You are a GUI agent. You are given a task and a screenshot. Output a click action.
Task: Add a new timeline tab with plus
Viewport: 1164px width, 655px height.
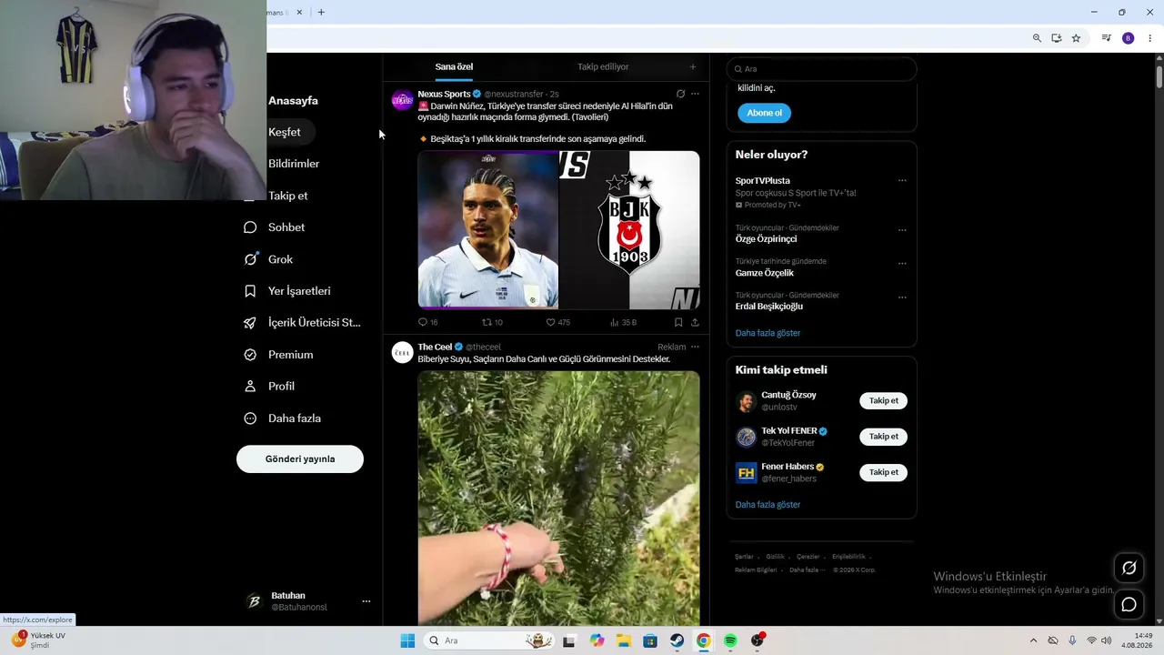coord(692,66)
